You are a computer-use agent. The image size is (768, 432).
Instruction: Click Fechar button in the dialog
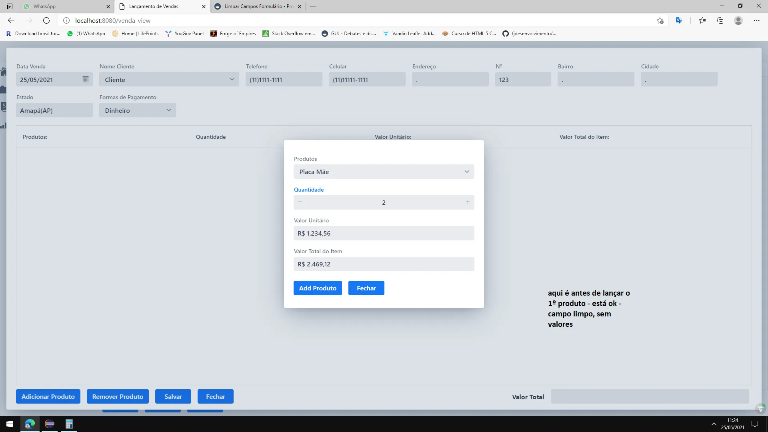[366, 288]
